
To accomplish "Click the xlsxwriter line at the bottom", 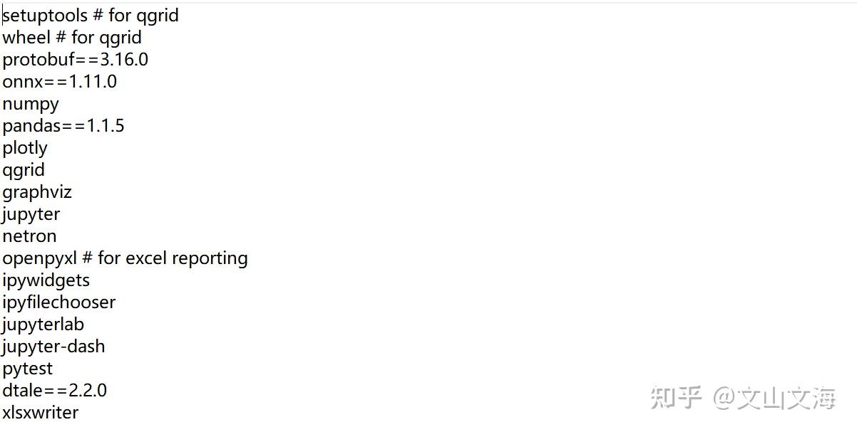I will point(40,413).
